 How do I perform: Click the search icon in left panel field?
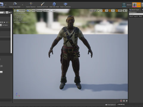click(4, 12)
